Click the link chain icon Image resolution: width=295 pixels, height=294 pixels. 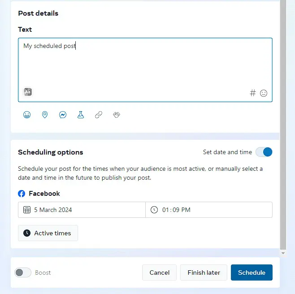tap(99, 115)
